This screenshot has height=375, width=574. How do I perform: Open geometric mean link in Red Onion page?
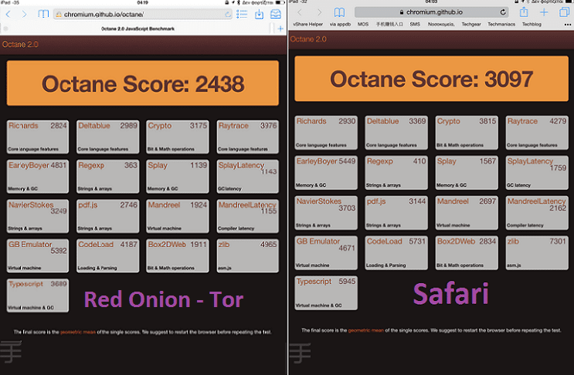[x=77, y=332]
